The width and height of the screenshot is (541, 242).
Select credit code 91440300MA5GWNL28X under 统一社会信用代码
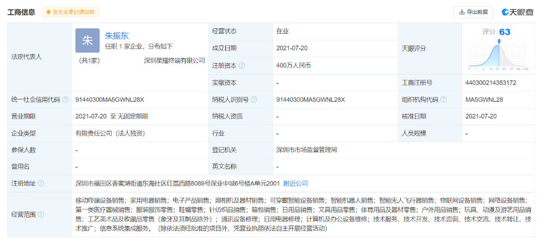coord(110,100)
